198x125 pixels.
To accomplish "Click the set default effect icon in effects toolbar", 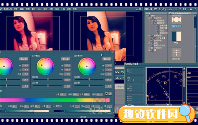I will [x=171, y=9].
